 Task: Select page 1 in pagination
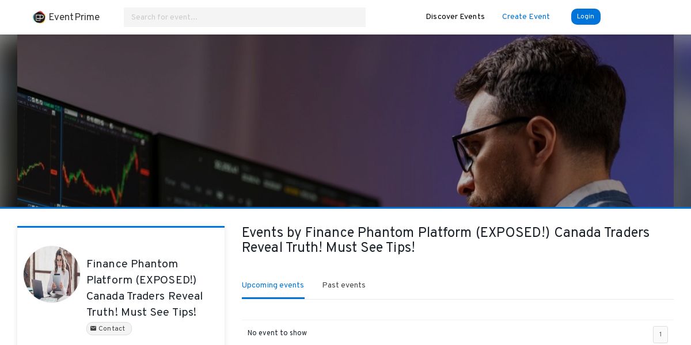click(x=660, y=335)
